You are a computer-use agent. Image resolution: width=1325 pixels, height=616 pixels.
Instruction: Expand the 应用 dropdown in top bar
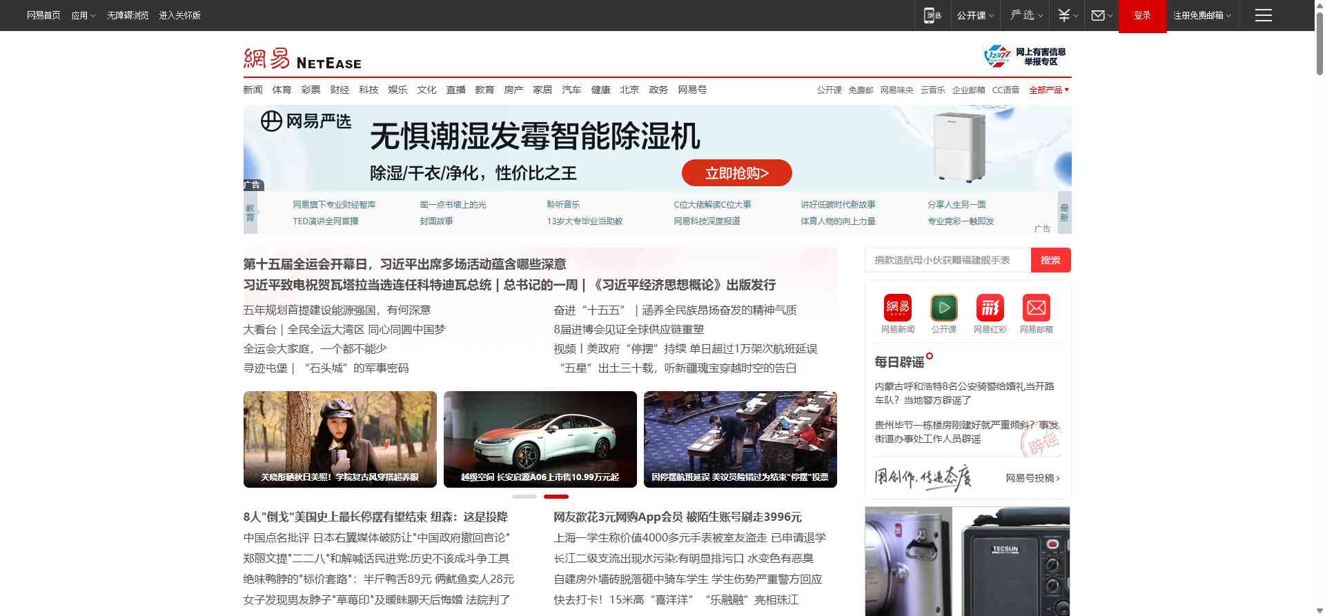click(84, 15)
